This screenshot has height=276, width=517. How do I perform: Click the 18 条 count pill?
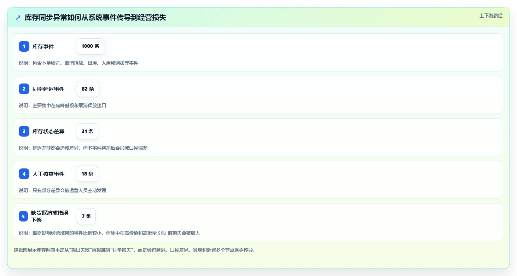[87, 174]
